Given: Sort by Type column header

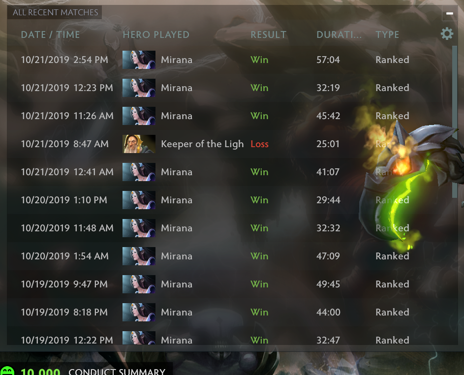Looking at the screenshot, I should point(387,34).
